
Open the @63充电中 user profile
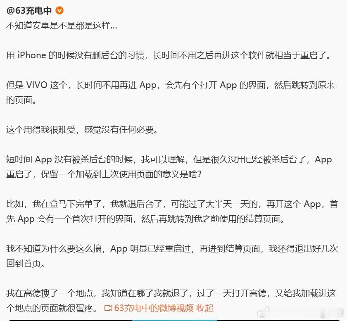pos(29,11)
